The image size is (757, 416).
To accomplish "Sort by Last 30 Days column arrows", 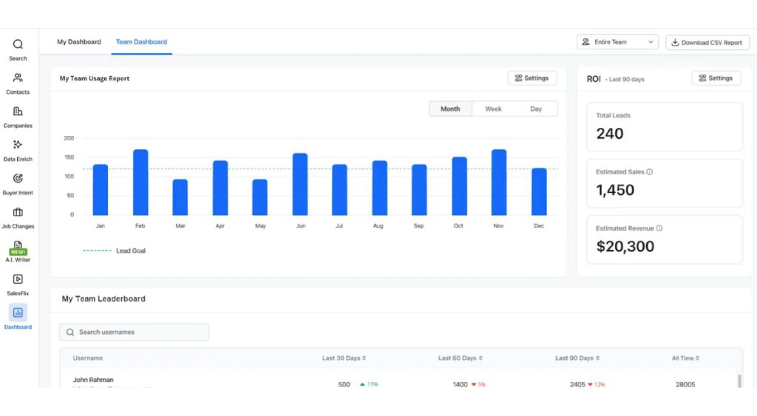I will [x=364, y=358].
